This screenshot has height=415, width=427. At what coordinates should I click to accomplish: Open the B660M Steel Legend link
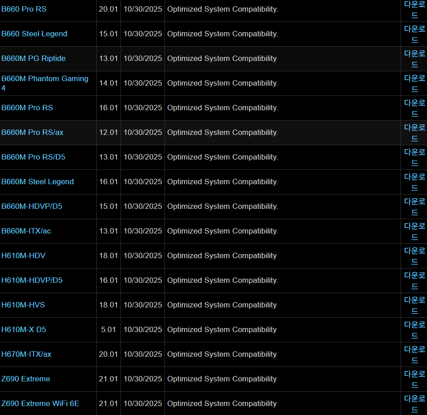tap(38, 182)
